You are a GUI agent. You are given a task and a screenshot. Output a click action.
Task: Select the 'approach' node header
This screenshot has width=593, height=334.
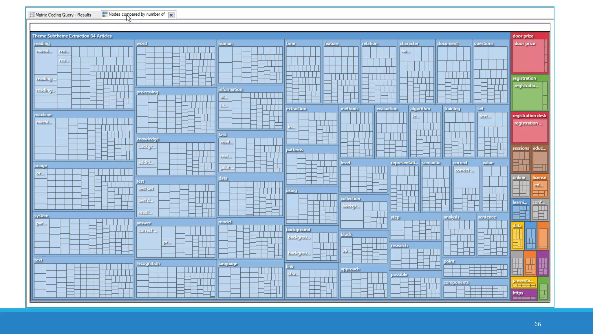pos(350,269)
